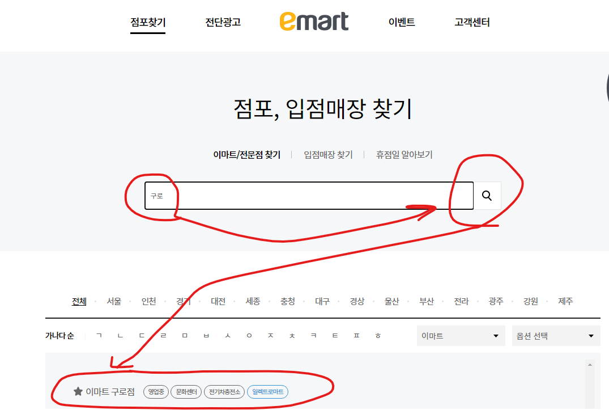Viewport: 609px width, 410px height.
Task: Switch to 휴점일 알아보기 tab
Action: (x=404, y=155)
